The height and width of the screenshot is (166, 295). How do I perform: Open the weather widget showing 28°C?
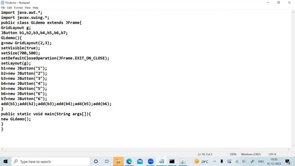201,161
